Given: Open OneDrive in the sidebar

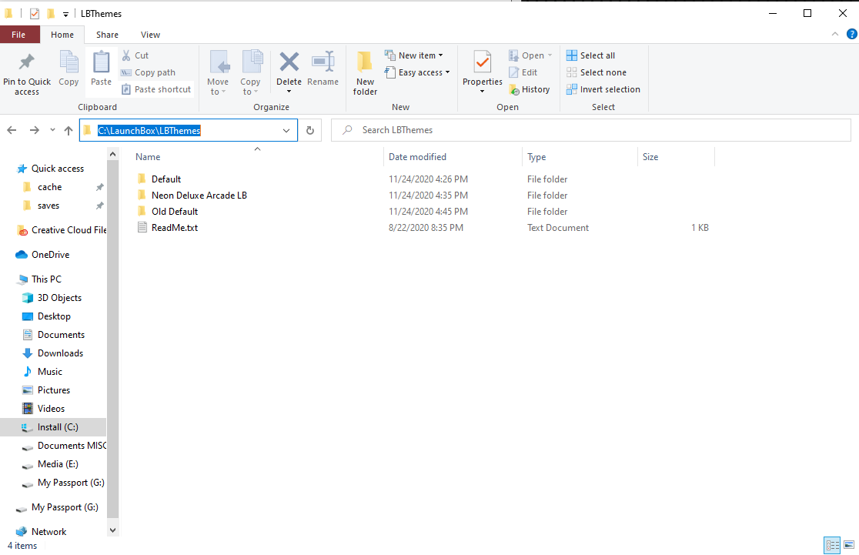Looking at the screenshot, I should [x=50, y=255].
